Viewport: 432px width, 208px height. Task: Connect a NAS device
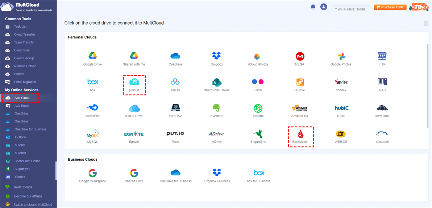tap(382, 85)
